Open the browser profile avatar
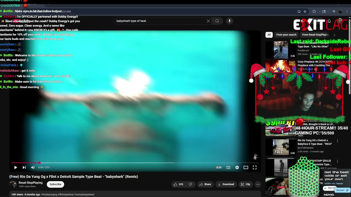351x197 pixels. (x=340, y=11)
